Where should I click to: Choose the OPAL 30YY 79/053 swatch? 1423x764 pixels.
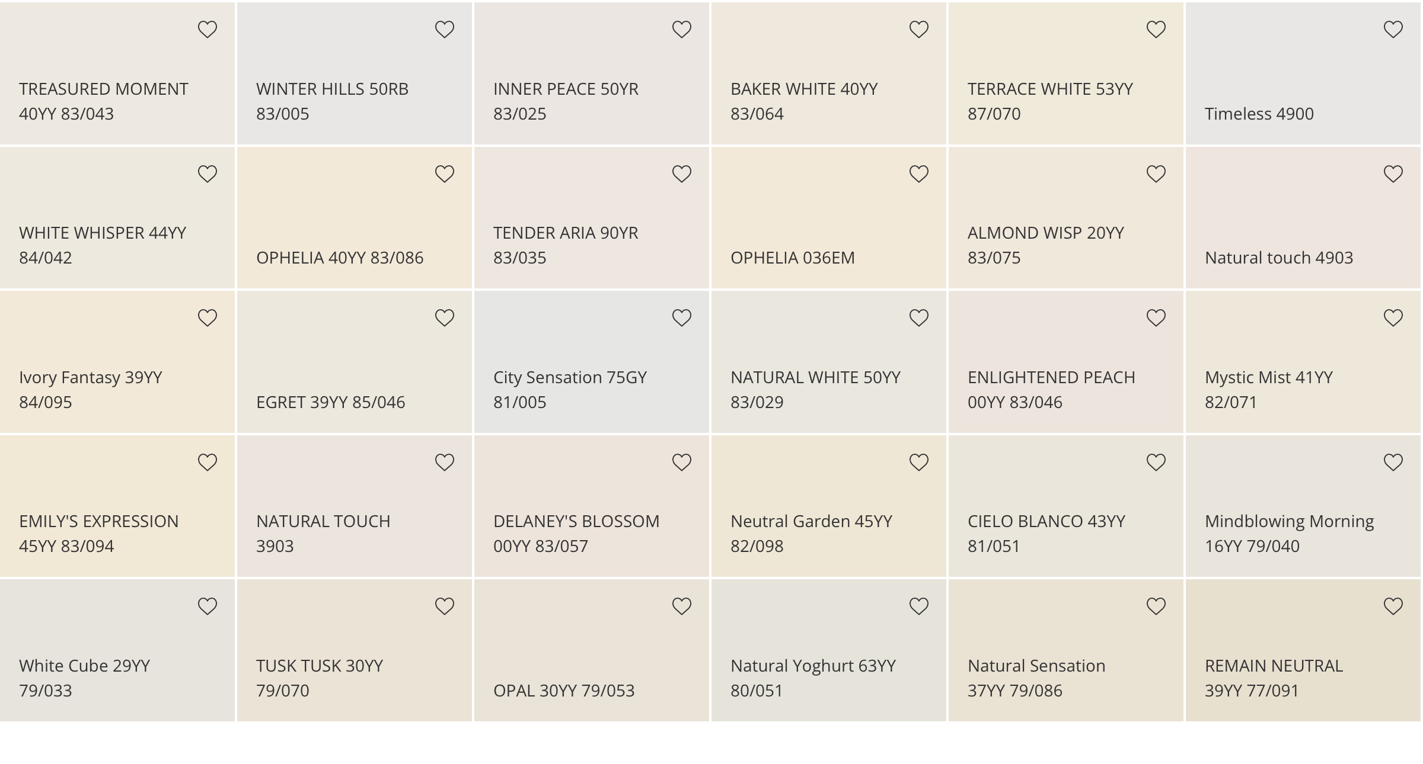[x=592, y=650]
